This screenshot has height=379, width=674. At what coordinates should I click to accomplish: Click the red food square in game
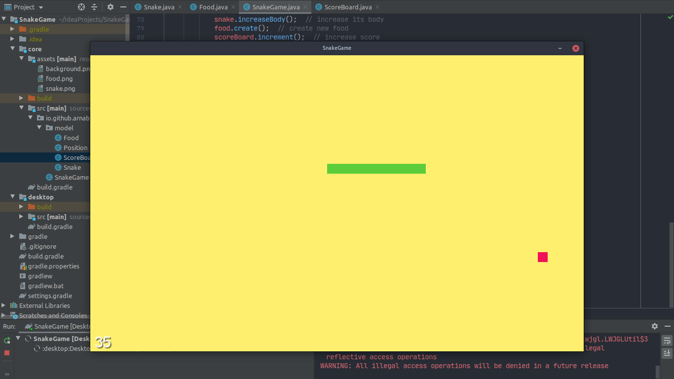coord(543,257)
